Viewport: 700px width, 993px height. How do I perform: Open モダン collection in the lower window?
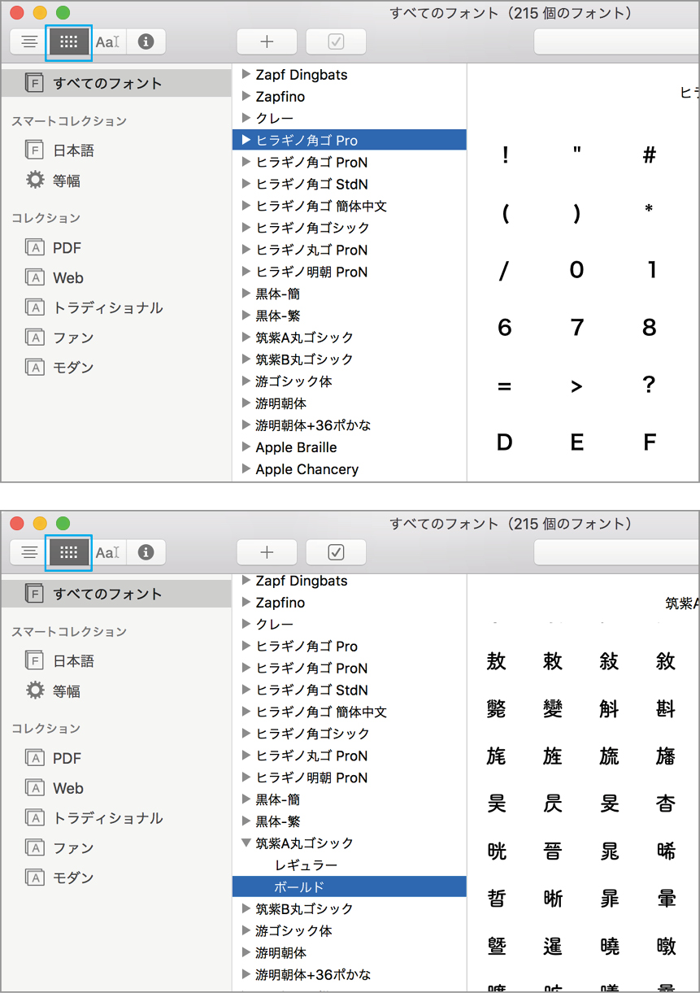click(x=73, y=878)
